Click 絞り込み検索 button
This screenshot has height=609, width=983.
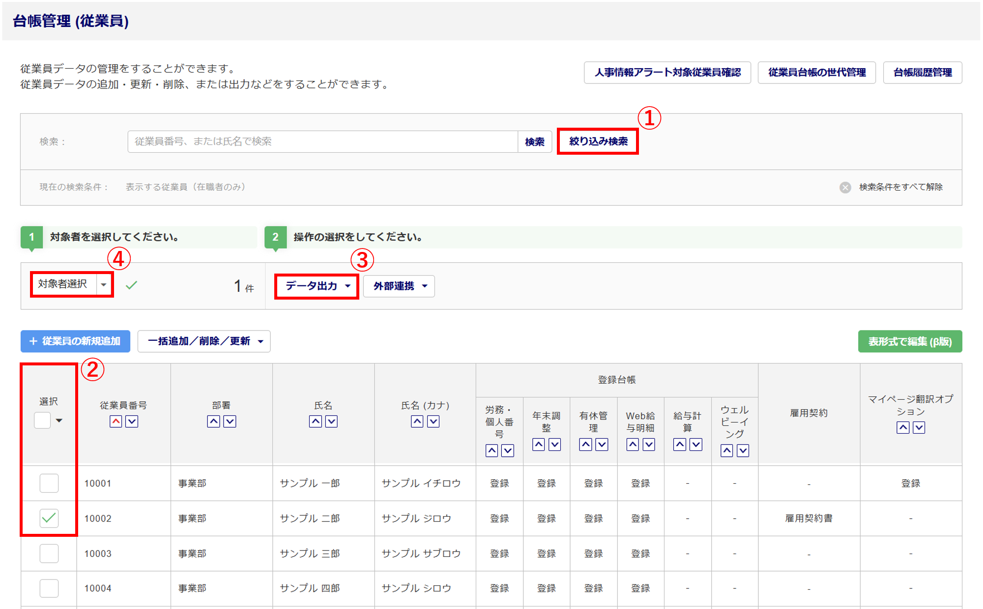click(x=598, y=141)
